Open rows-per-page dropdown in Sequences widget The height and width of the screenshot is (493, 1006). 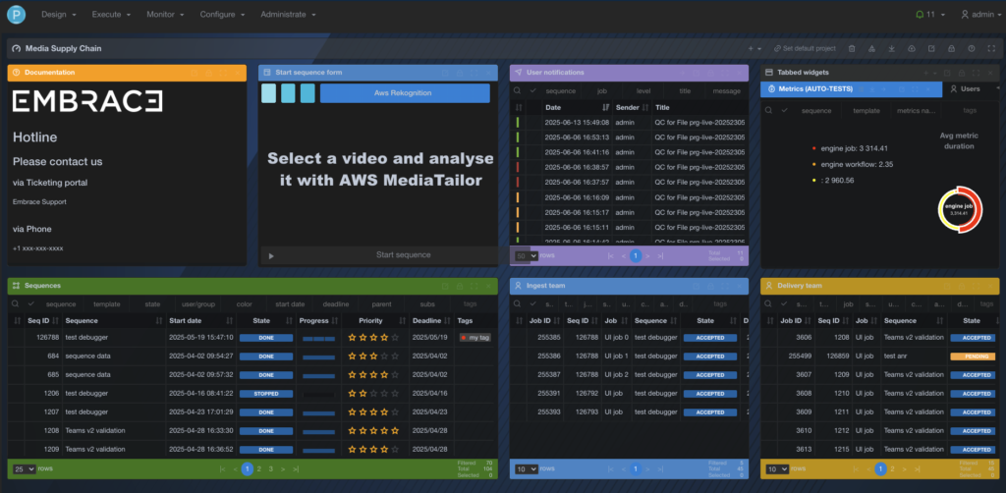25,469
